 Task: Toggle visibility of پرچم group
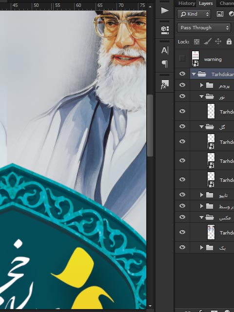click(x=182, y=85)
